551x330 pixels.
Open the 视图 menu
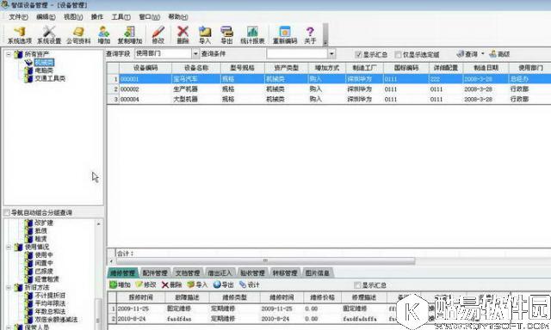[x=73, y=17]
